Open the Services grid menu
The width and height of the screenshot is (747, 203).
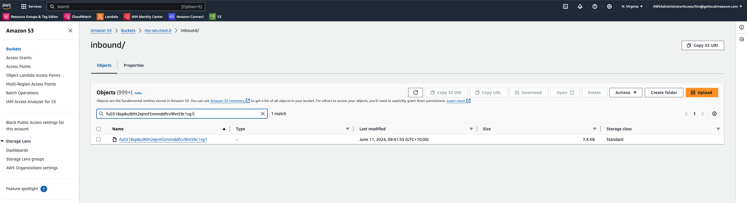point(31,6)
